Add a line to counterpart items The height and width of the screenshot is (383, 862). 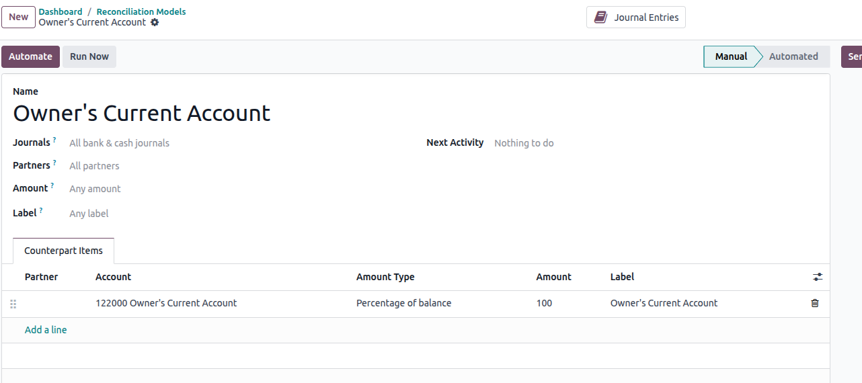tap(46, 330)
